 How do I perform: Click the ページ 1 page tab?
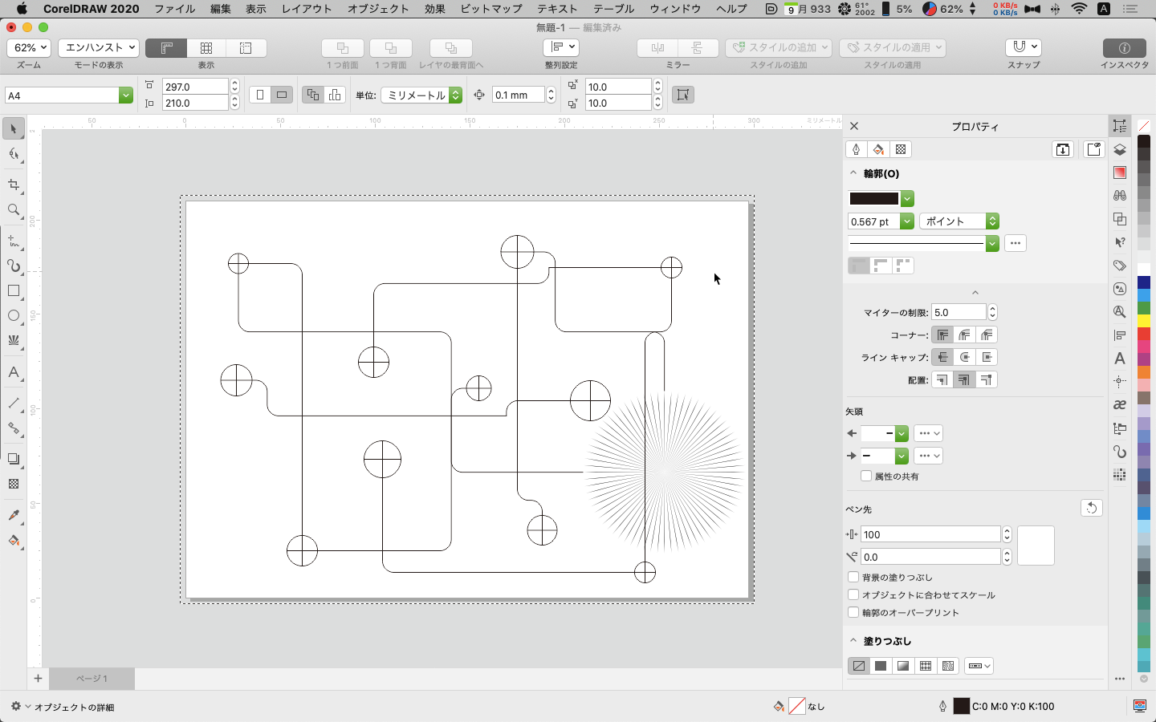tap(92, 679)
